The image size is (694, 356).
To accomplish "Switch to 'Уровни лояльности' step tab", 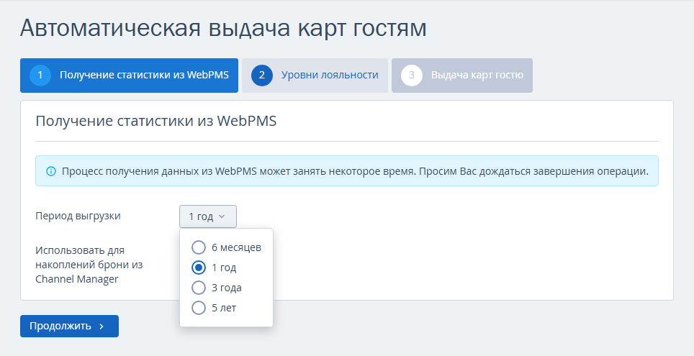I will pyautogui.click(x=315, y=76).
